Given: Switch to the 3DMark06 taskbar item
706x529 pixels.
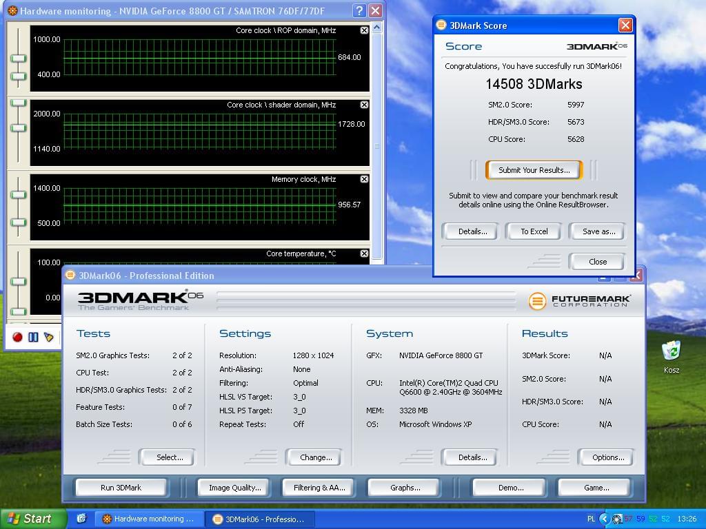Looking at the screenshot, I should coord(259,519).
